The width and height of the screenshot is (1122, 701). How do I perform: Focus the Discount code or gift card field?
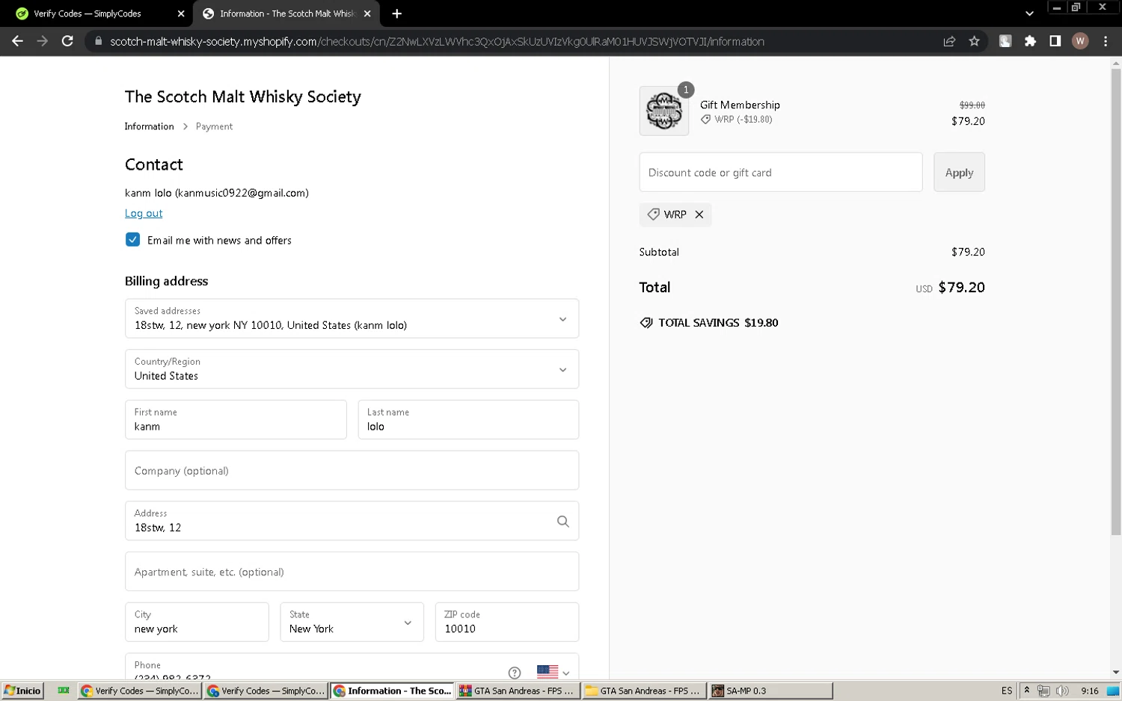tap(781, 173)
